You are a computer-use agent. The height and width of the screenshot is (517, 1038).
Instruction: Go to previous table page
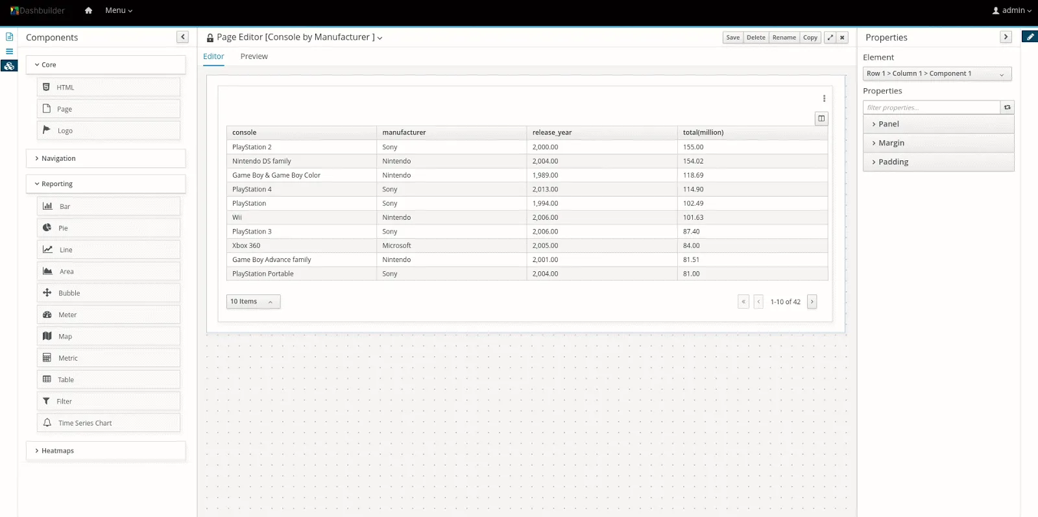[758, 302]
